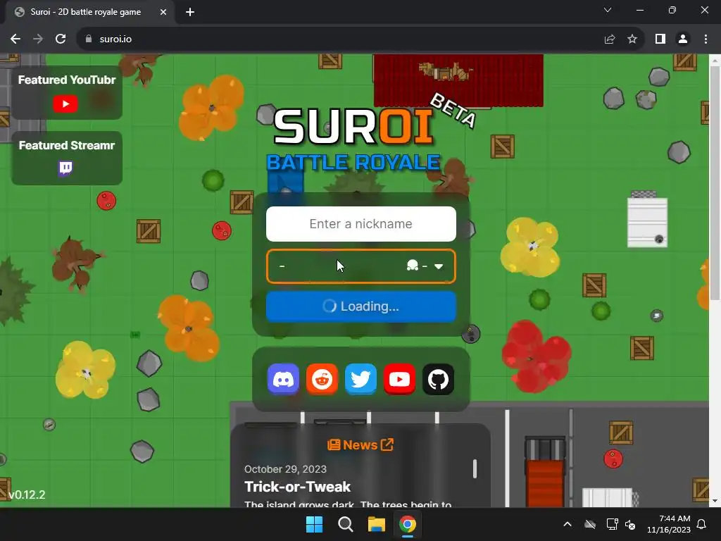
Task: Click the network tray icon
Action: [x=612, y=524]
